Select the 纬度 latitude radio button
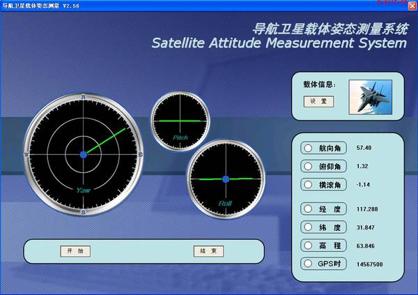Viewport: 418px width, 295px height. click(x=308, y=227)
